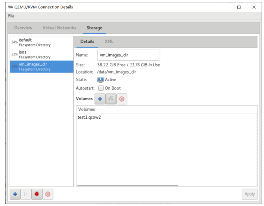Click the volumes list horizontal scrollbar
Image resolution: width=264 pixels, height=206 pixels.
(x=127, y=185)
